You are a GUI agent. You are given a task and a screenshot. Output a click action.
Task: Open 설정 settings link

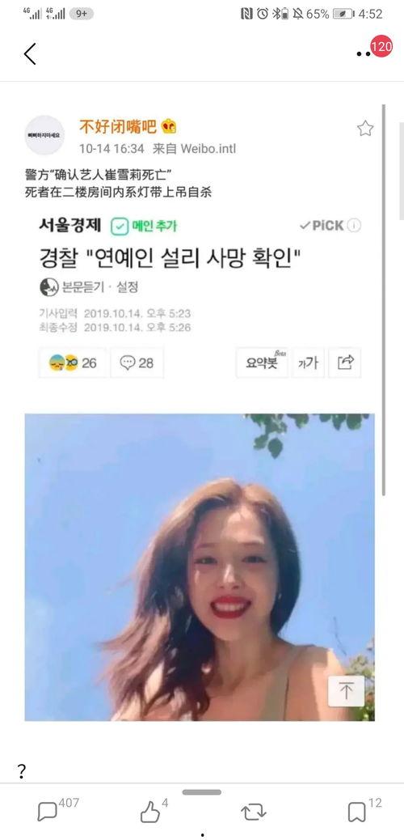click(126, 287)
